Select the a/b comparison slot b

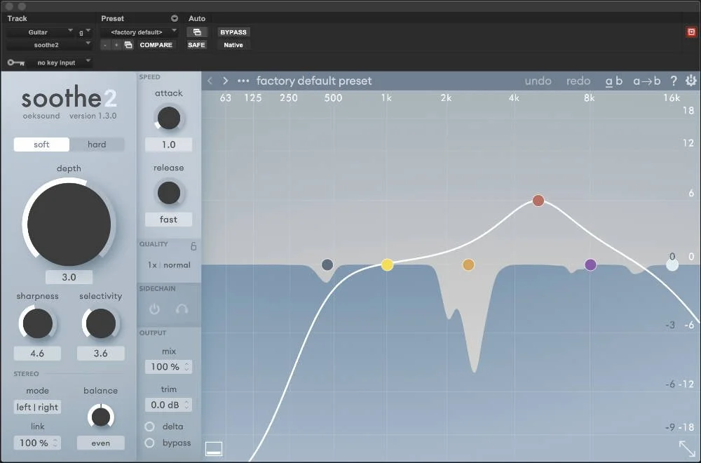coord(620,81)
